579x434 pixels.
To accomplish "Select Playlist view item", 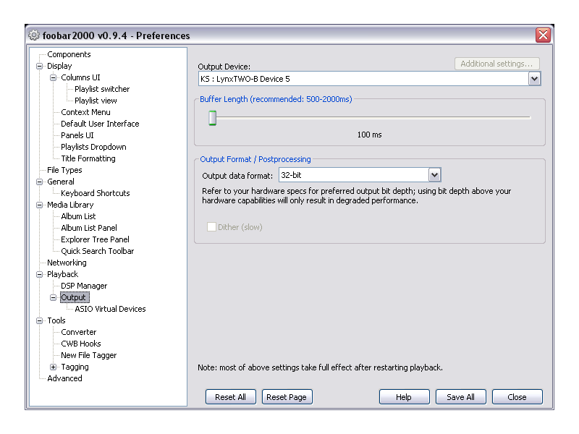I will tap(96, 101).
